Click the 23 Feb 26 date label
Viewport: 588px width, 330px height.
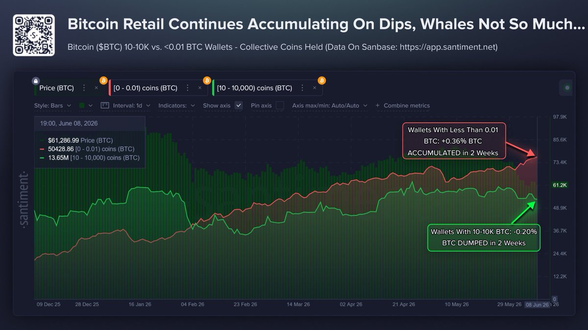coord(245,305)
